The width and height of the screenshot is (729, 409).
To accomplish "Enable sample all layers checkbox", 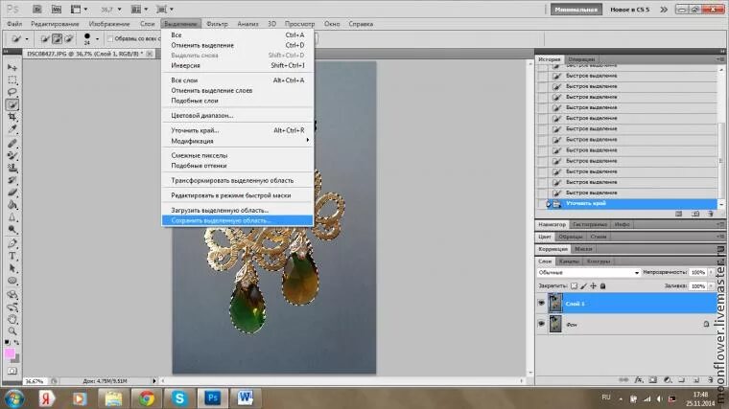I will pos(110,39).
